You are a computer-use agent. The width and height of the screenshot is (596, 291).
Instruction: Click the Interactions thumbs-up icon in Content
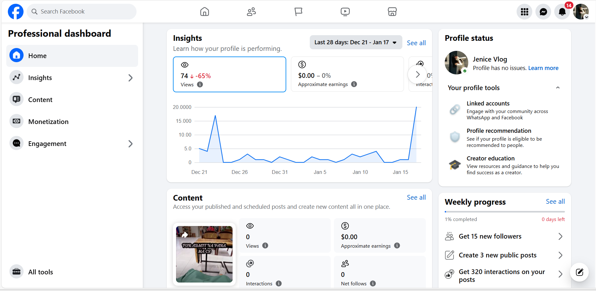click(250, 263)
